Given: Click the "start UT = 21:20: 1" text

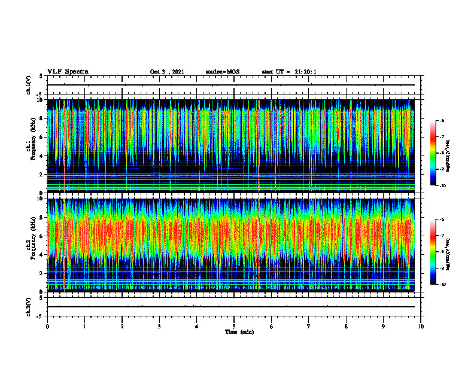Looking at the screenshot, I should click(289, 72).
